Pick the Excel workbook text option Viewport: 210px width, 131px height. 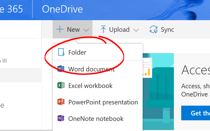(90, 86)
